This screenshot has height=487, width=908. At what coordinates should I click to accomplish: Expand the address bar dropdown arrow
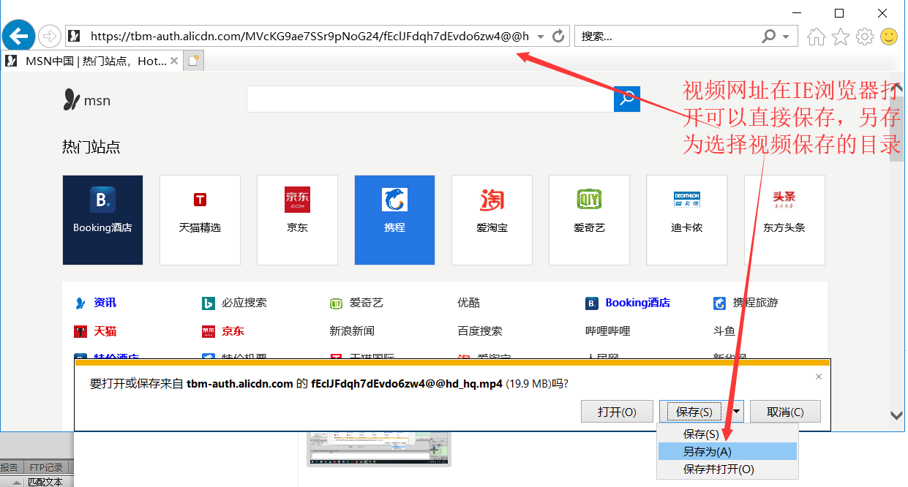pos(541,37)
